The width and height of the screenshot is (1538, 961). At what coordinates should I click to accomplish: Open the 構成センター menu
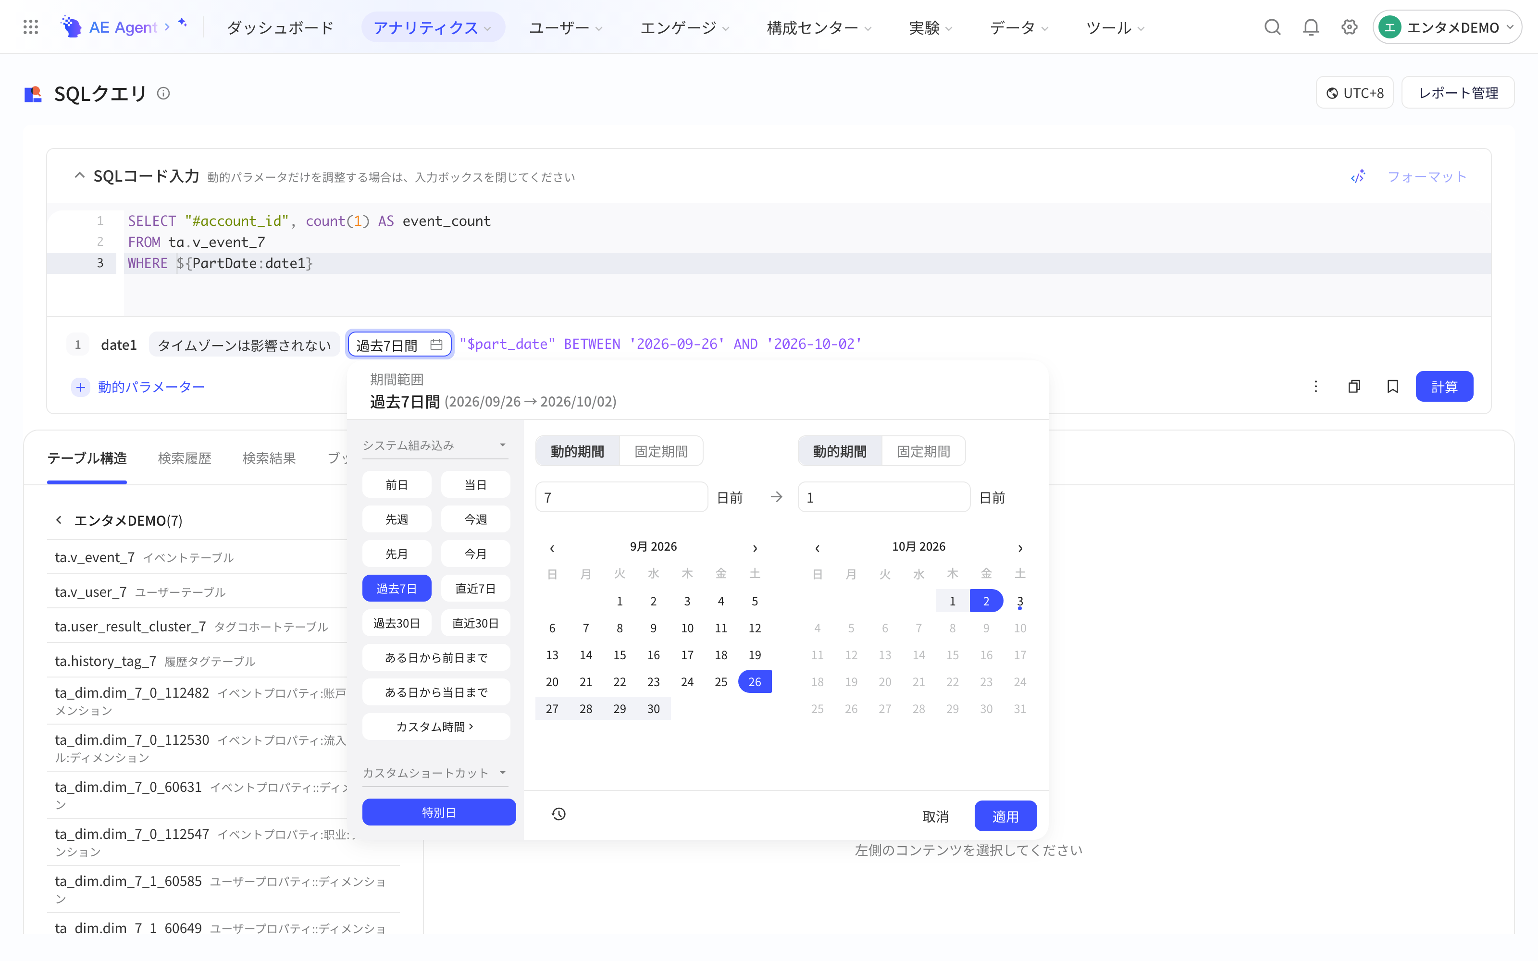pos(819,27)
